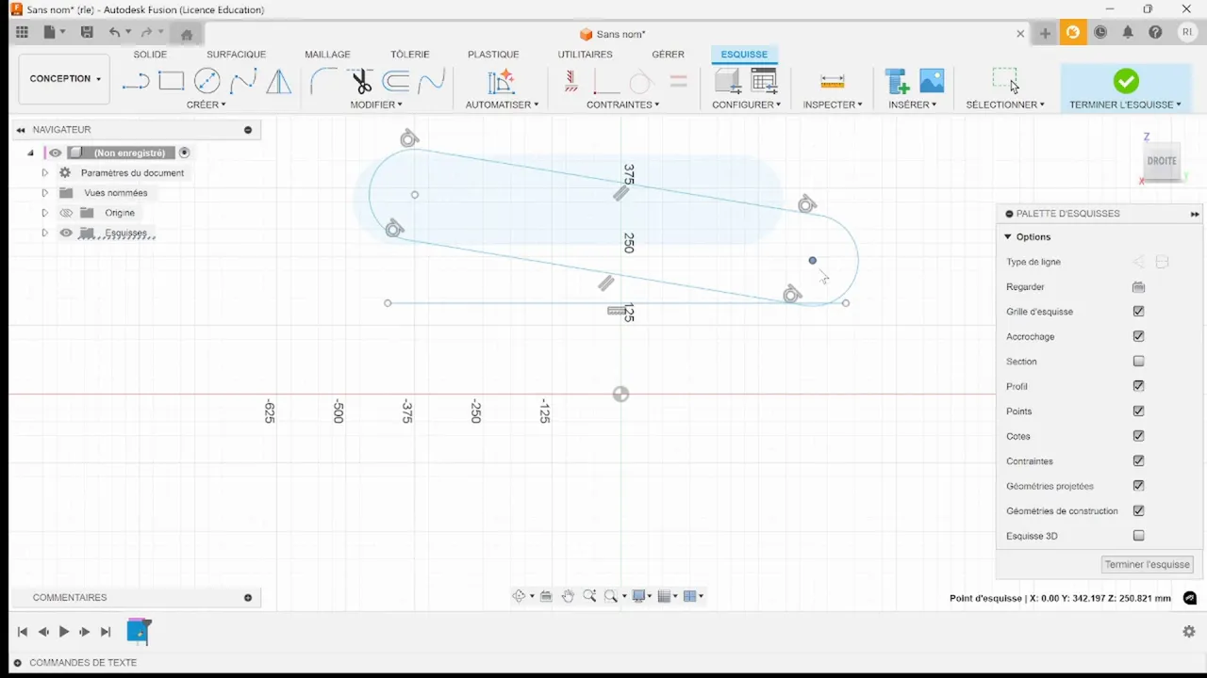Select the Circle tool in CRÉER
Viewport: 1207px width, 678px height.
207,82
